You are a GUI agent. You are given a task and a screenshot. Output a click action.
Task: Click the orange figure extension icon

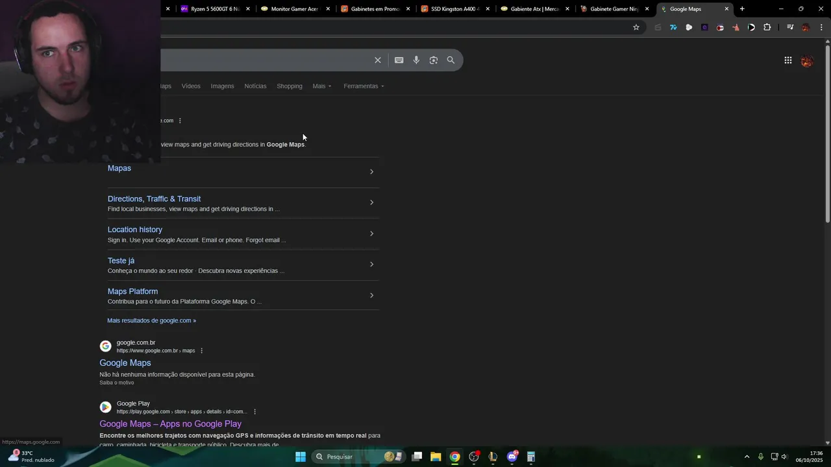(736, 27)
